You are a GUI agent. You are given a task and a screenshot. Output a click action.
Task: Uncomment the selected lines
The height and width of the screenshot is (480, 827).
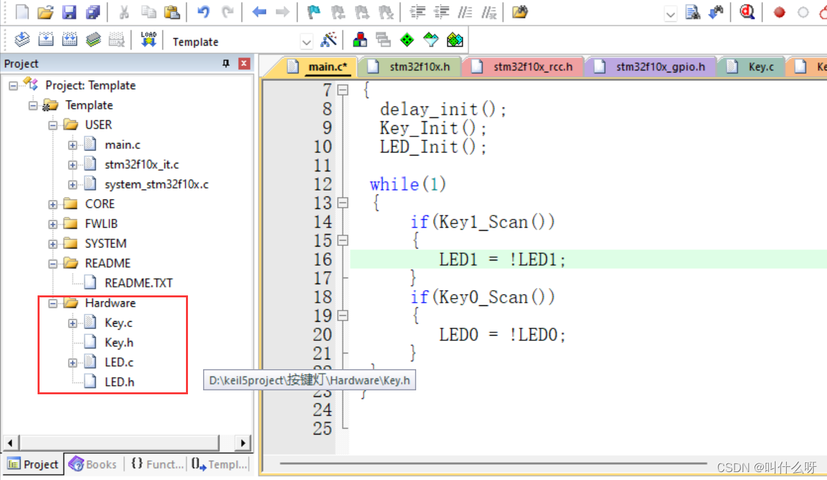click(489, 12)
